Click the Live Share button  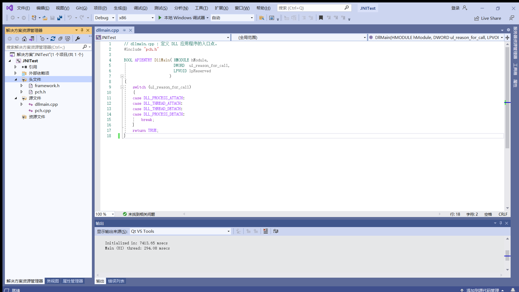488,18
